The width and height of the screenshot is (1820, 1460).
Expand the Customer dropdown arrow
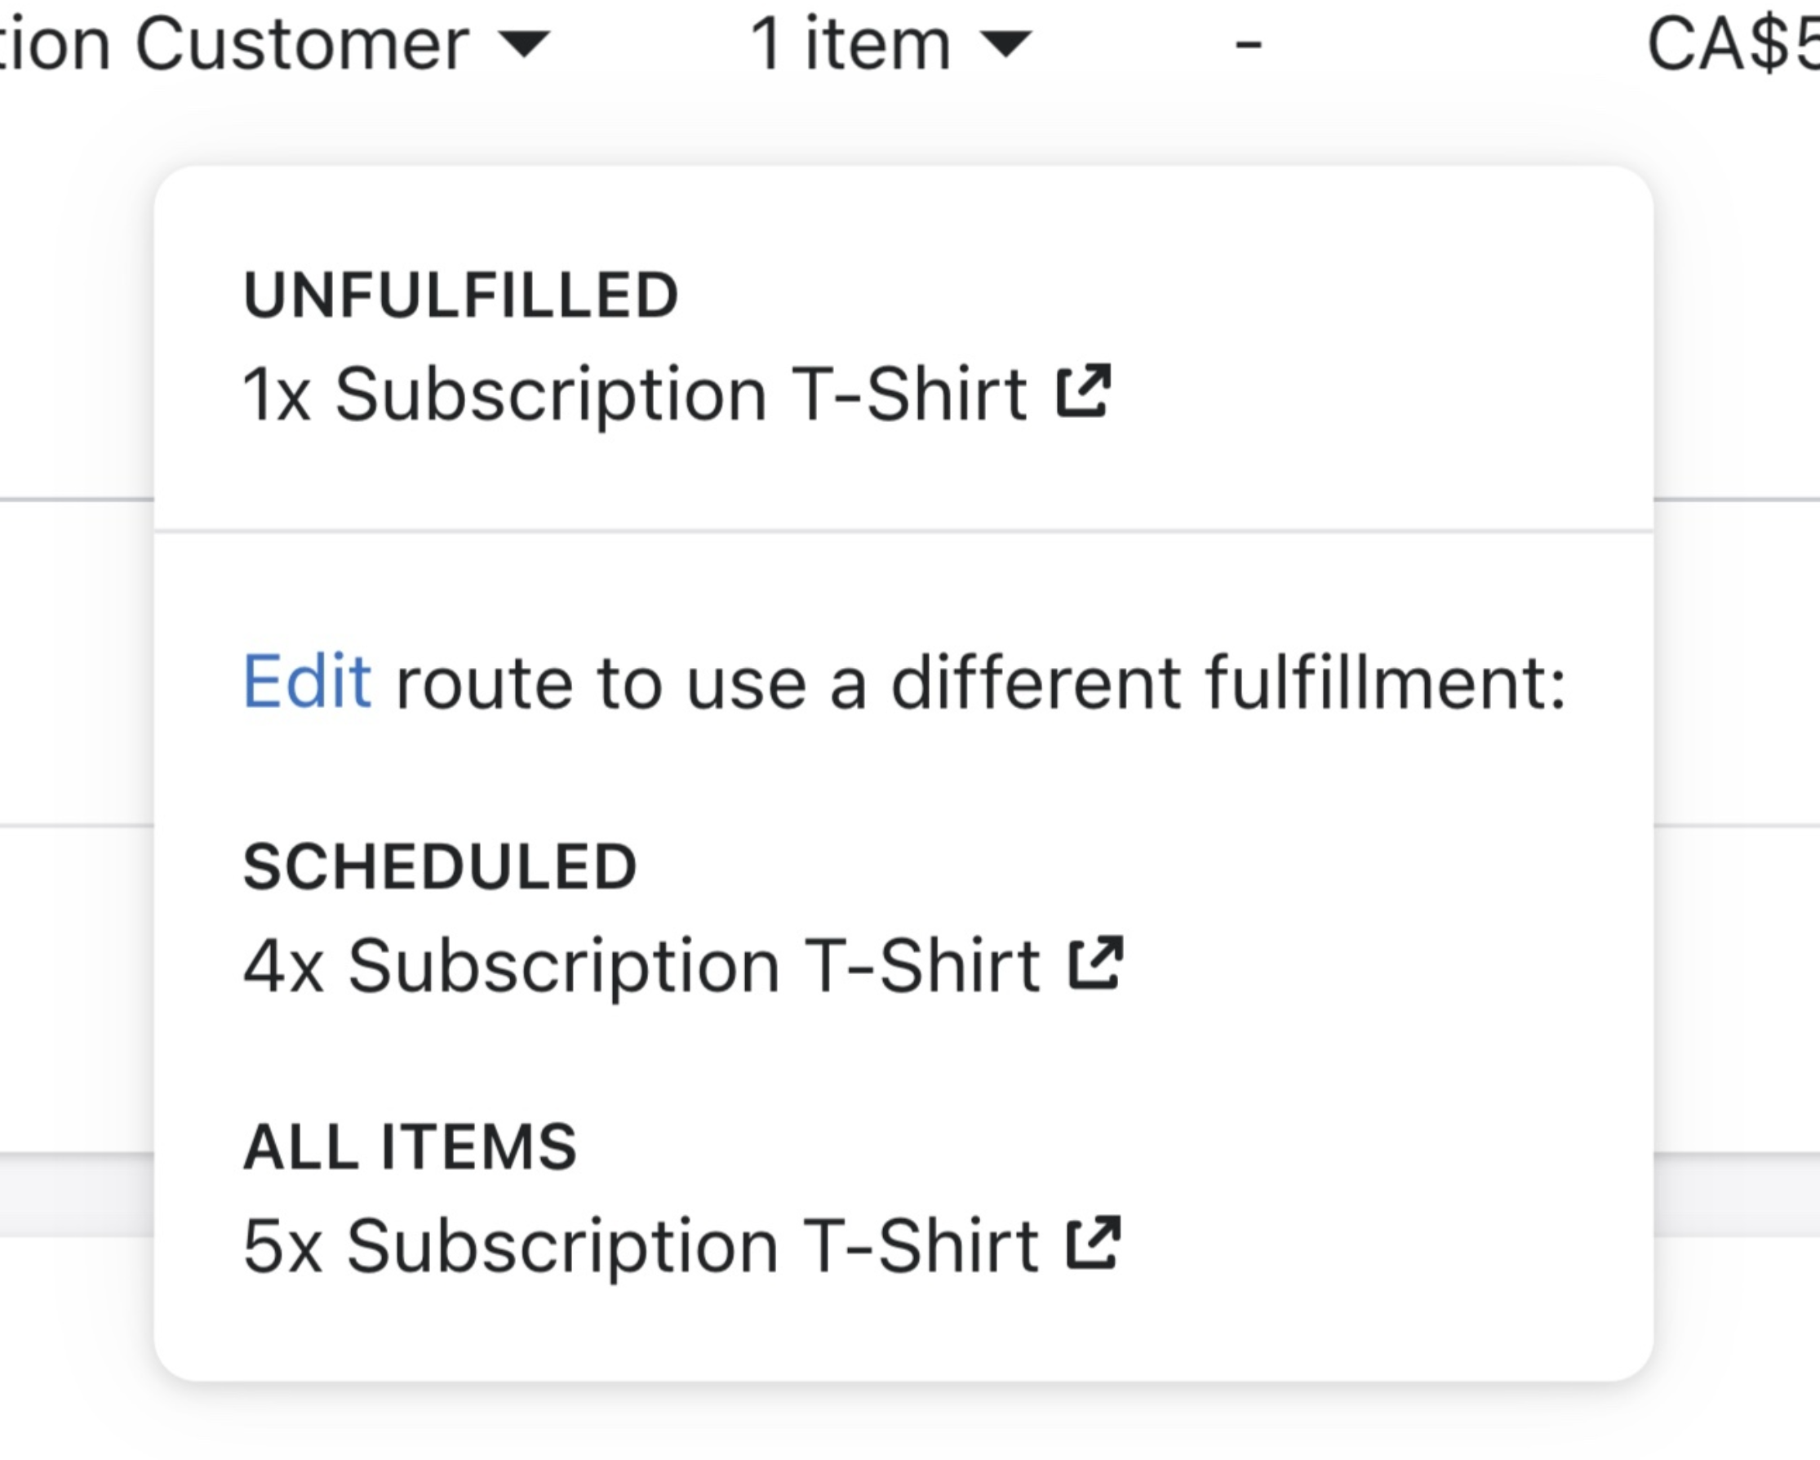(524, 43)
